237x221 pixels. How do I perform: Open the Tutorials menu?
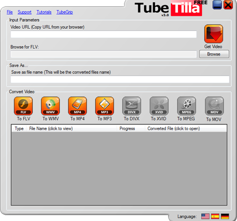(x=44, y=12)
